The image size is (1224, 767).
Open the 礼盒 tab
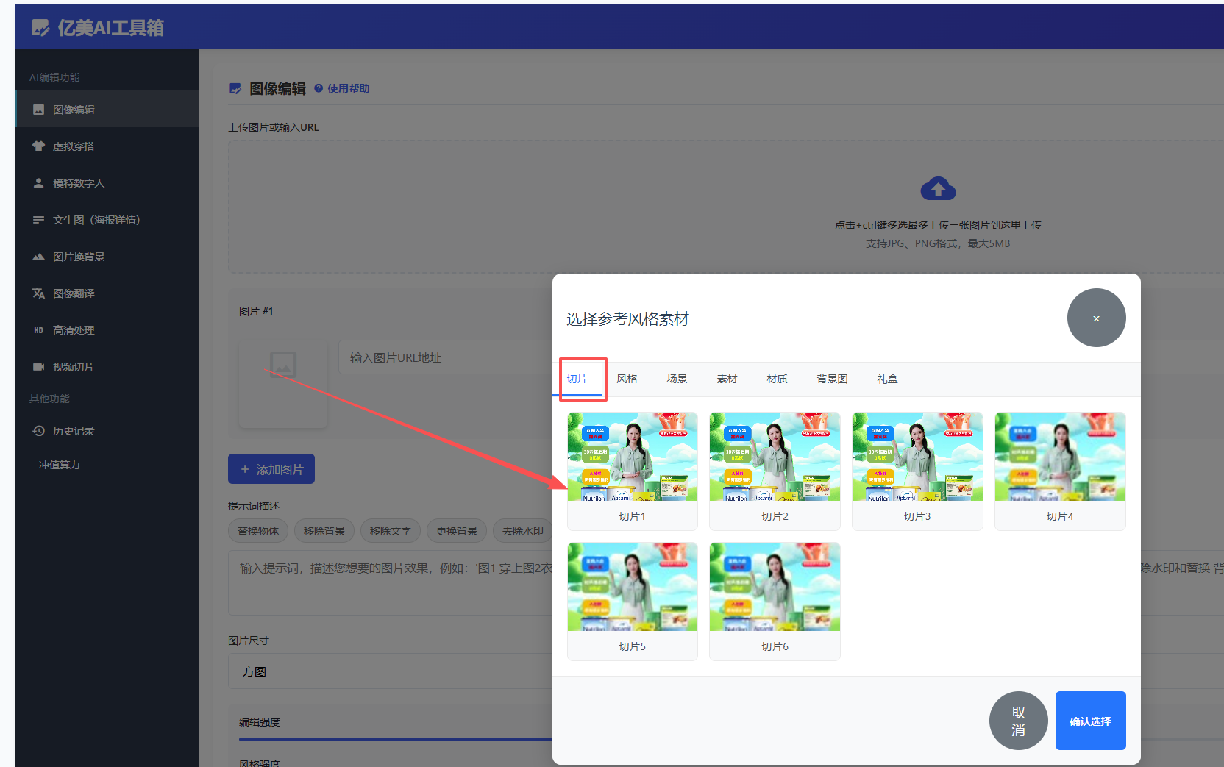tap(887, 379)
